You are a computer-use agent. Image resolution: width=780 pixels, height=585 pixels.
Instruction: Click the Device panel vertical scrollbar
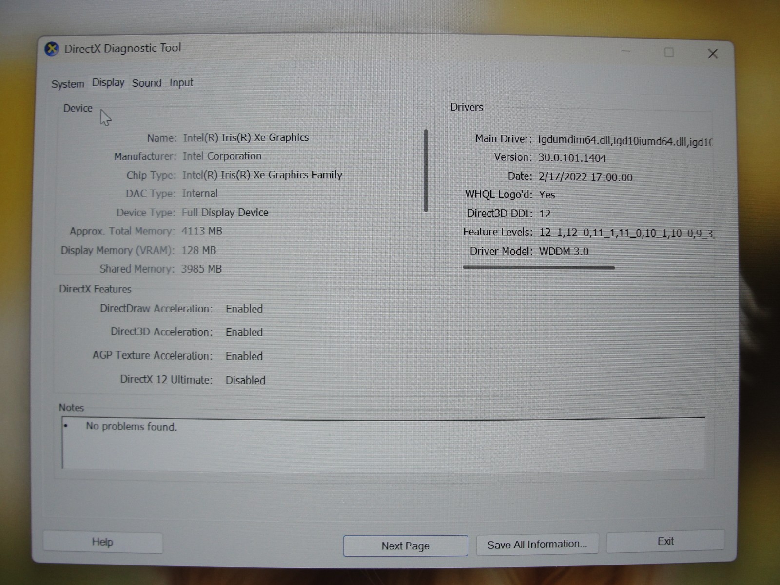(x=426, y=171)
